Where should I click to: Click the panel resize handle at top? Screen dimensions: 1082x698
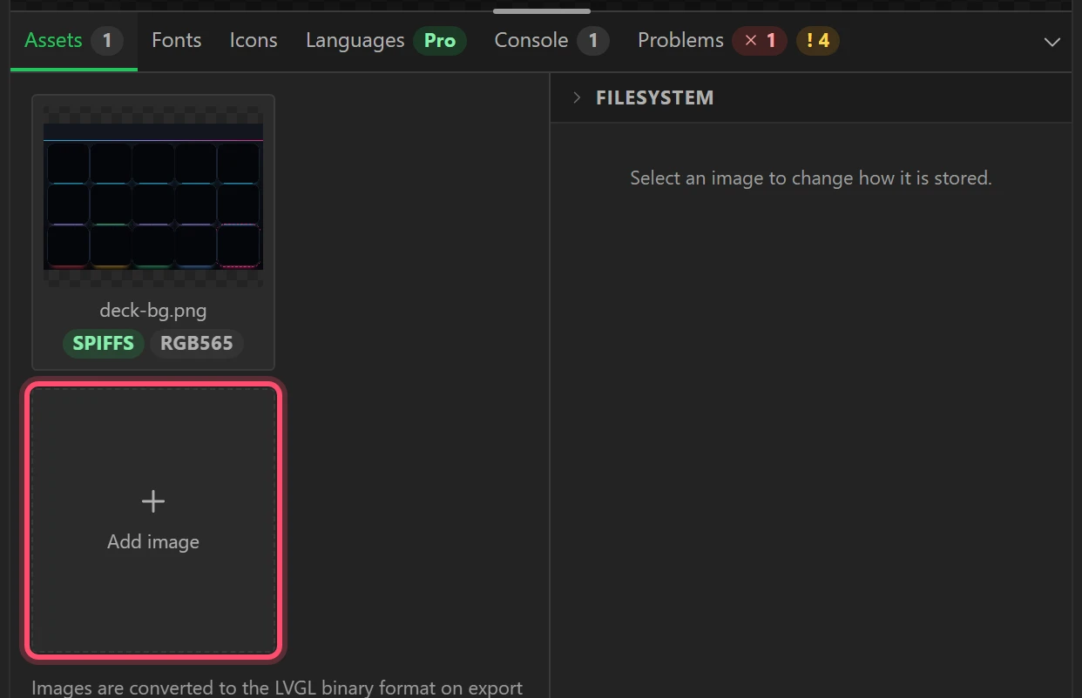tap(542, 11)
